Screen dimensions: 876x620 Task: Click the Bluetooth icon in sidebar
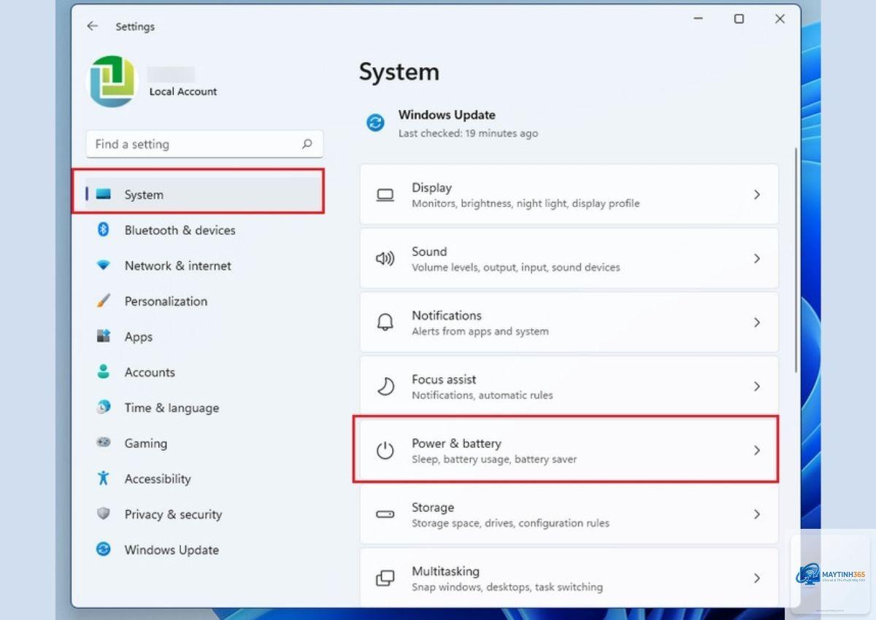[x=103, y=230]
